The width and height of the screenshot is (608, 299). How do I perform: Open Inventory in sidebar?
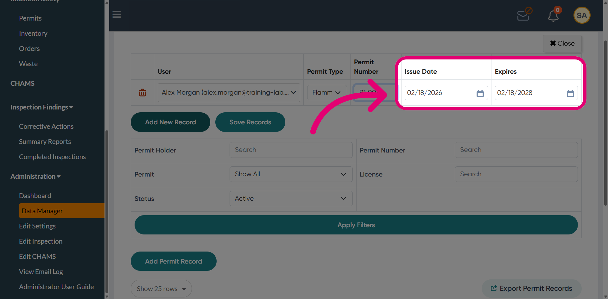point(33,34)
